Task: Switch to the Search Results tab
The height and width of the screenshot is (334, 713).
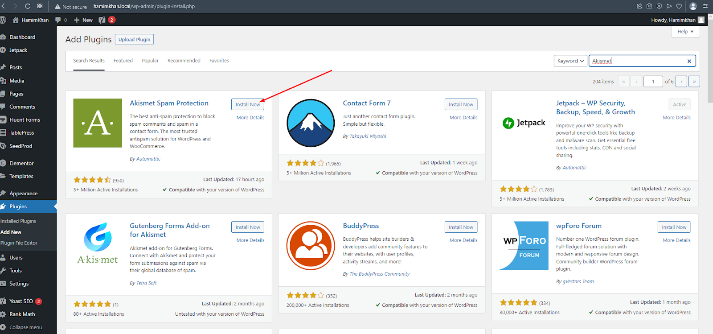Action: tap(89, 61)
